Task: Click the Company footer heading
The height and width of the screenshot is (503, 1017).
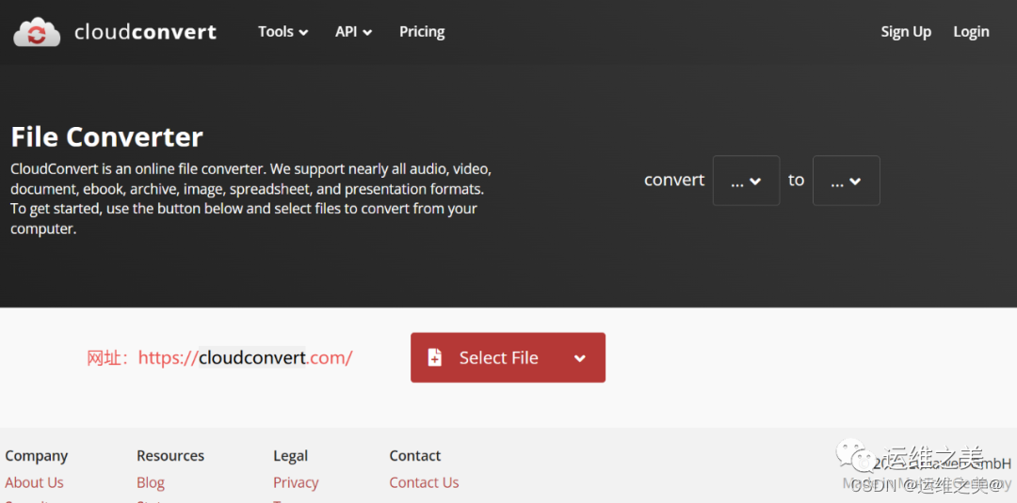Action: [x=37, y=456]
